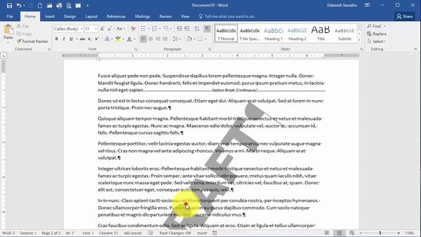The image size is (421, 237).
Task: Expand the Styles gallery More arrow
Action: [x=359, y=39]
